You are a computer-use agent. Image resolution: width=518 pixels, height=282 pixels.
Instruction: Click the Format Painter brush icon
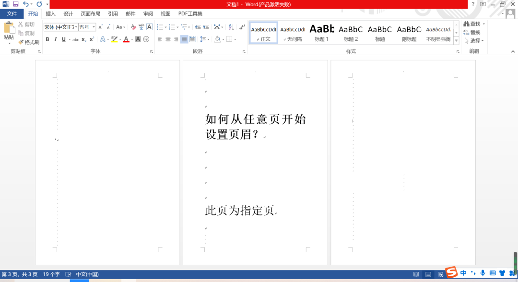pyautogui.click(x=21, y=42)
